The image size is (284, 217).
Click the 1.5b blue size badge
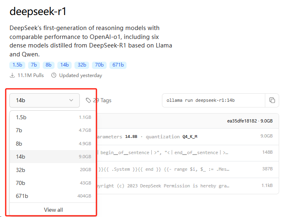tap(17, 65)
